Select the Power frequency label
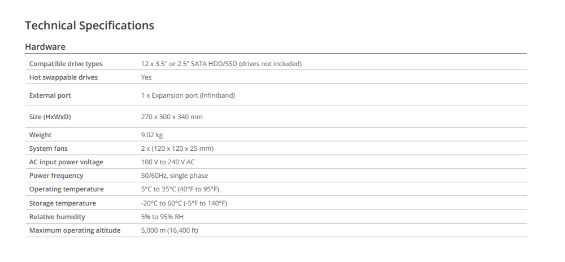The image size is (565, 262). tap(56, 176)
